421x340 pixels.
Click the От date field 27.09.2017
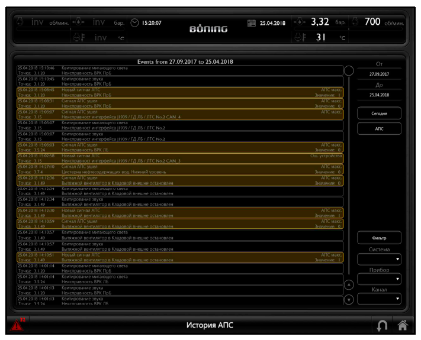point(379,74)
